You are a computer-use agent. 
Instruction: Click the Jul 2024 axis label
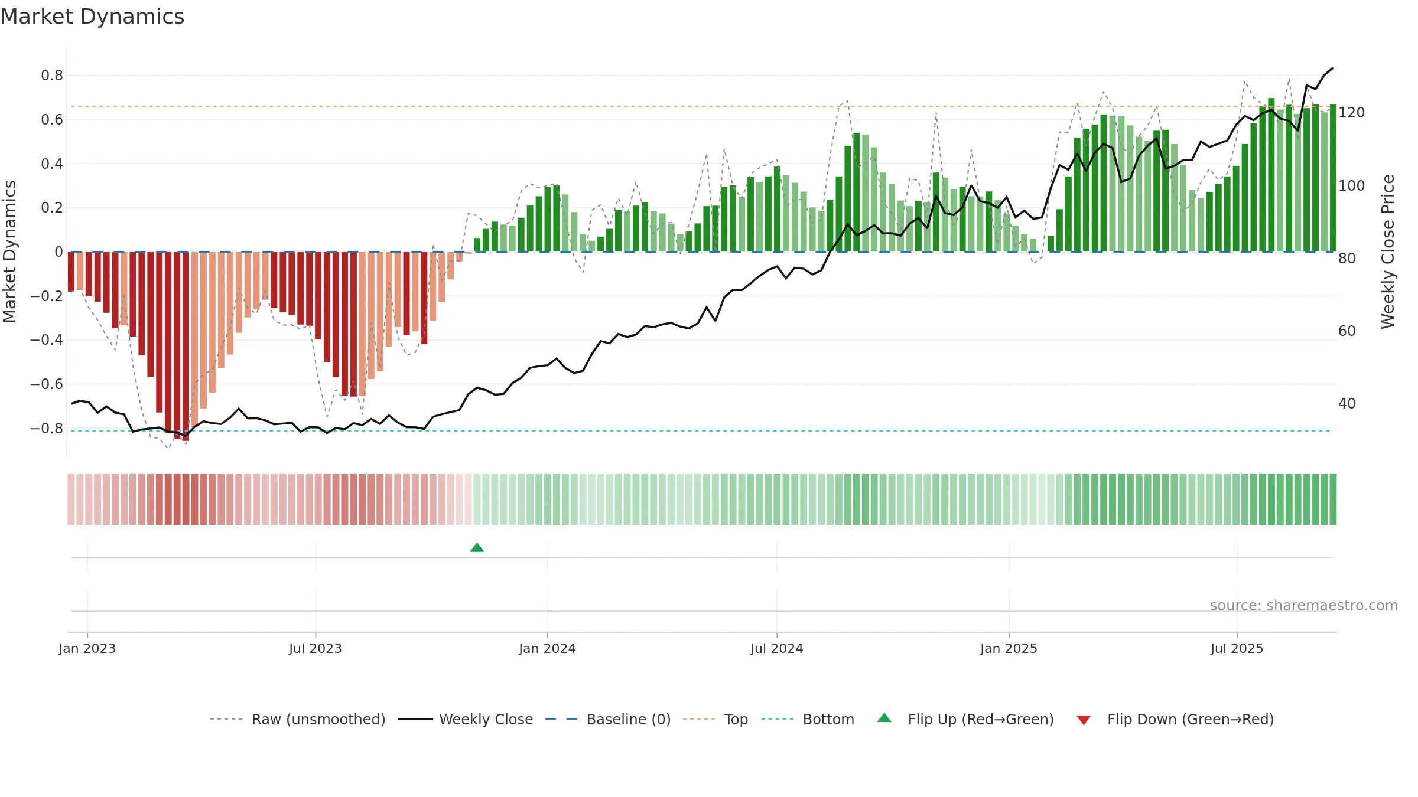(x=777, y=648)
